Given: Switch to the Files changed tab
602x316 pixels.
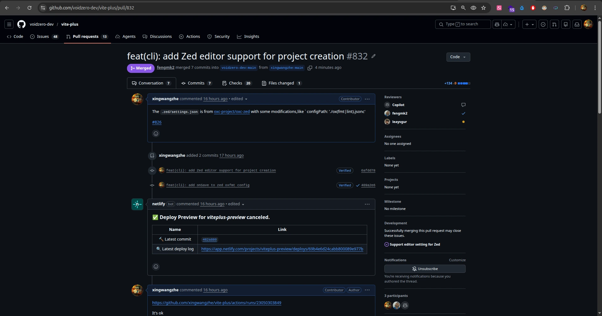Looking at the screenshot, I should (x=281, y=83).
